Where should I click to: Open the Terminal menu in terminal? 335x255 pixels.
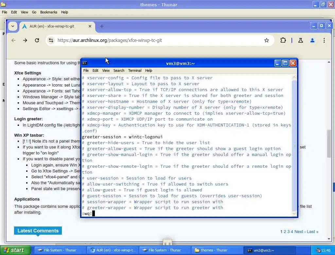134,70
